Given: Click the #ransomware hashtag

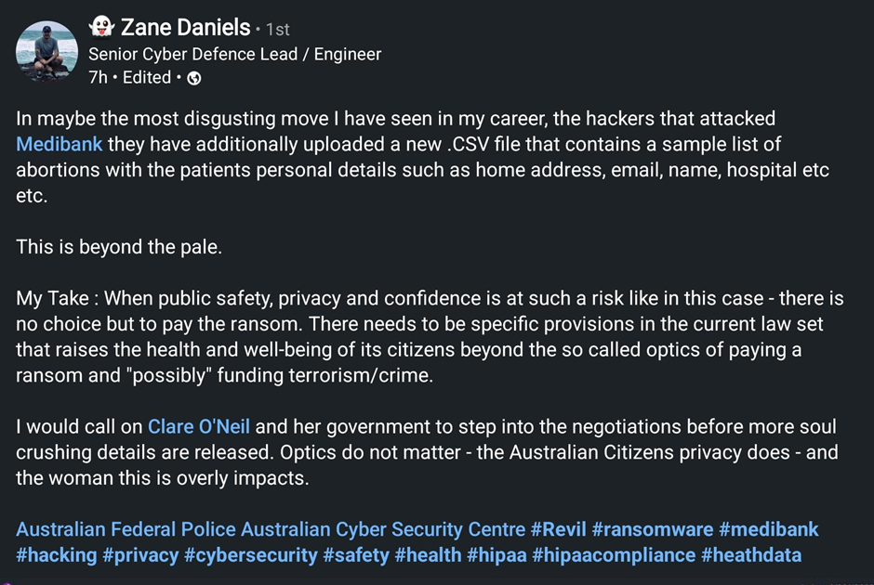Looking at the screenshot, I should (652, 529).
